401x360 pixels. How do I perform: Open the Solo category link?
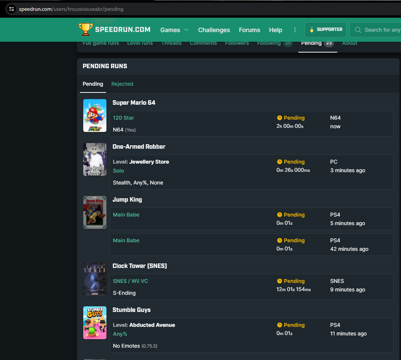point(118,171)
